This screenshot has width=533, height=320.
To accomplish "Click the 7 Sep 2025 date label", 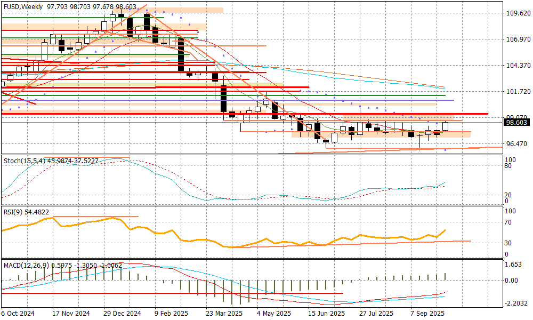I will click(x=427, y=314).
